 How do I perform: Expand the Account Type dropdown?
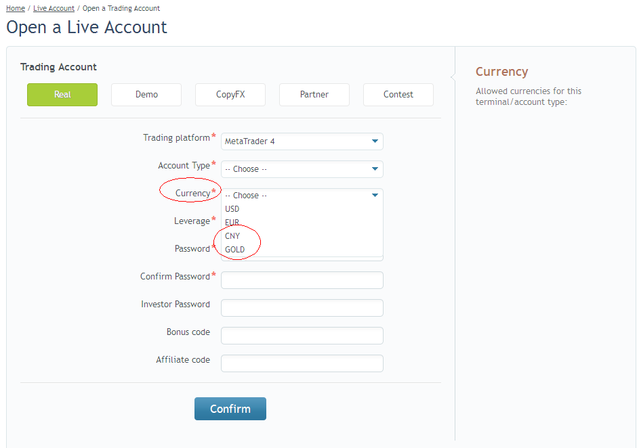(302, 169)
